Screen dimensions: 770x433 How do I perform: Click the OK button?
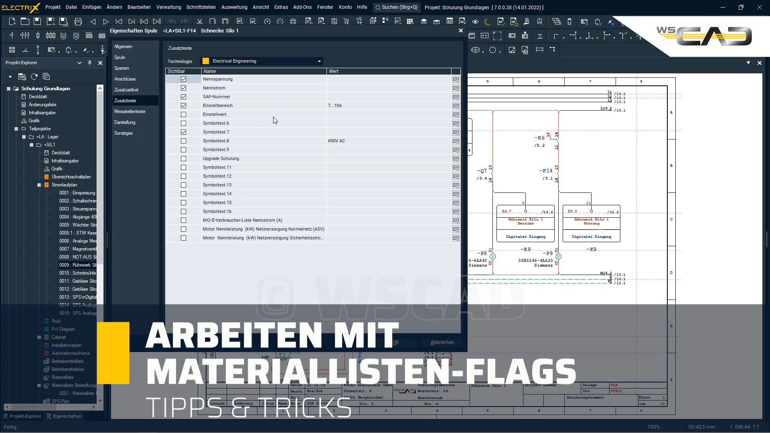click(x=395, y=342)
